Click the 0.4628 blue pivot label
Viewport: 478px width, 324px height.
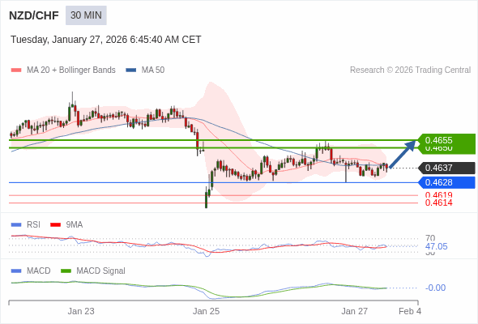click(446, 182)
